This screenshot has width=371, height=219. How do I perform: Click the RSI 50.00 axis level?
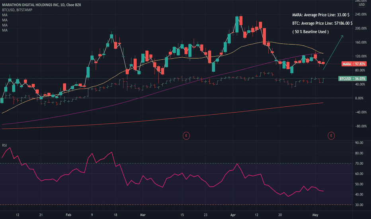(359, 184)
